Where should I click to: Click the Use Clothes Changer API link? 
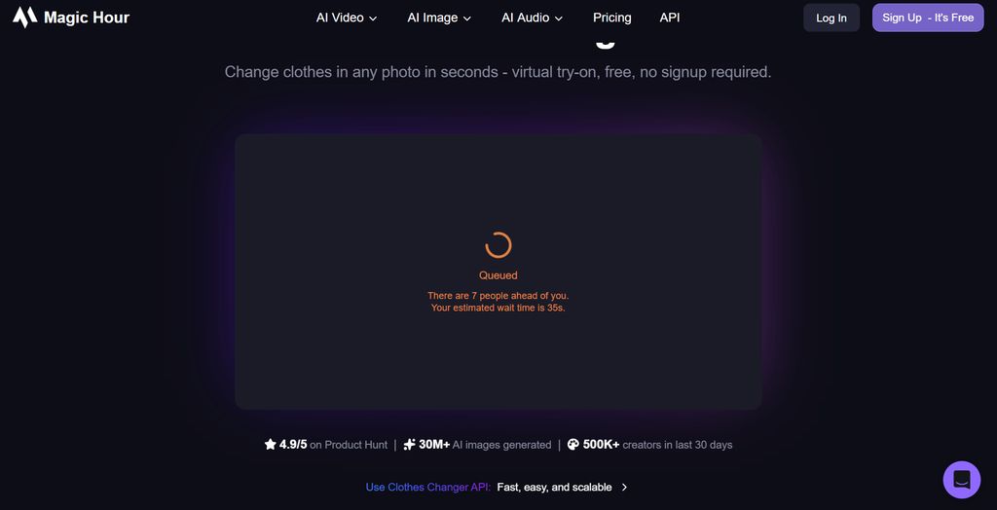(x=427, y=487)
